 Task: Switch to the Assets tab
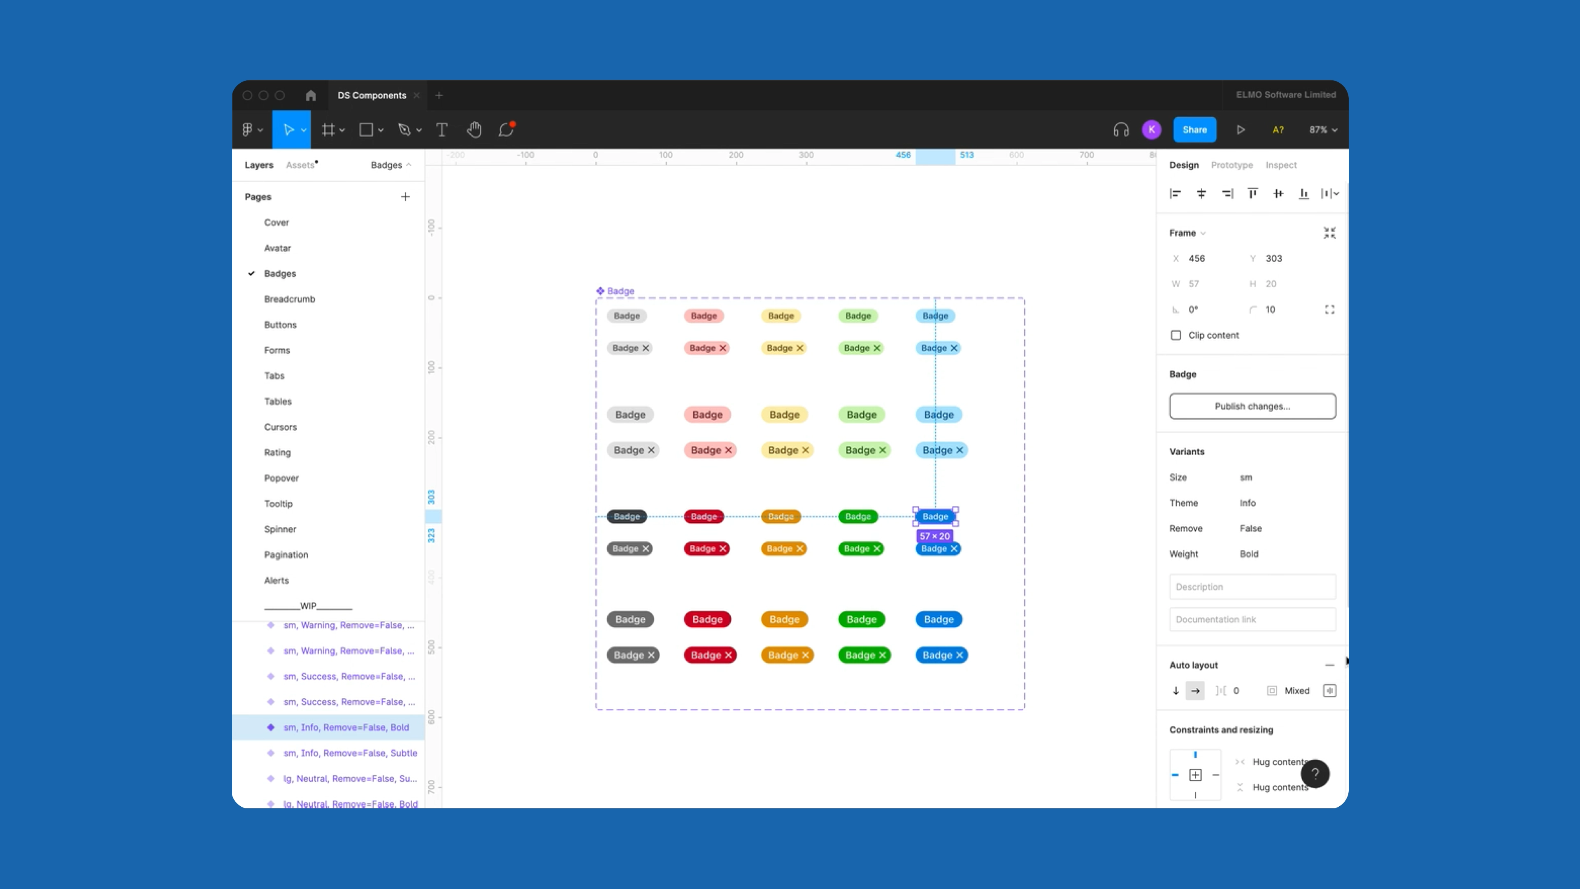300,165
